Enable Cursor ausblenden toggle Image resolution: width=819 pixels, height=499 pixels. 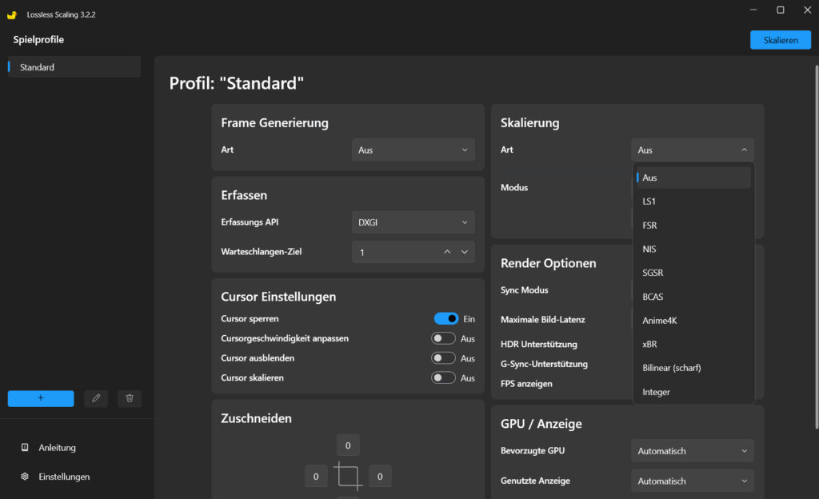tap(443, 358)
